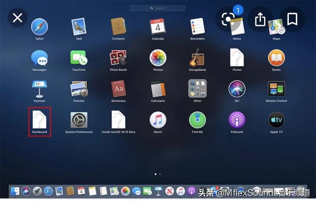Open Safari in the Dock

click(48, 191)
